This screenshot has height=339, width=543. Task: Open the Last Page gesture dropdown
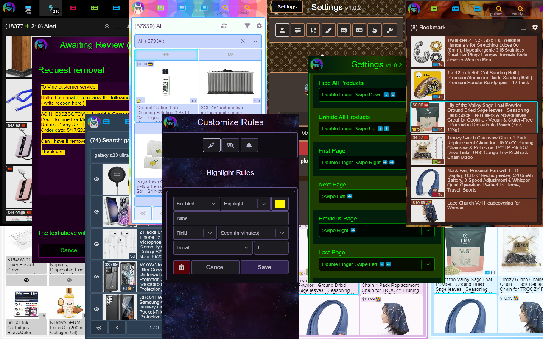point(377,264)
